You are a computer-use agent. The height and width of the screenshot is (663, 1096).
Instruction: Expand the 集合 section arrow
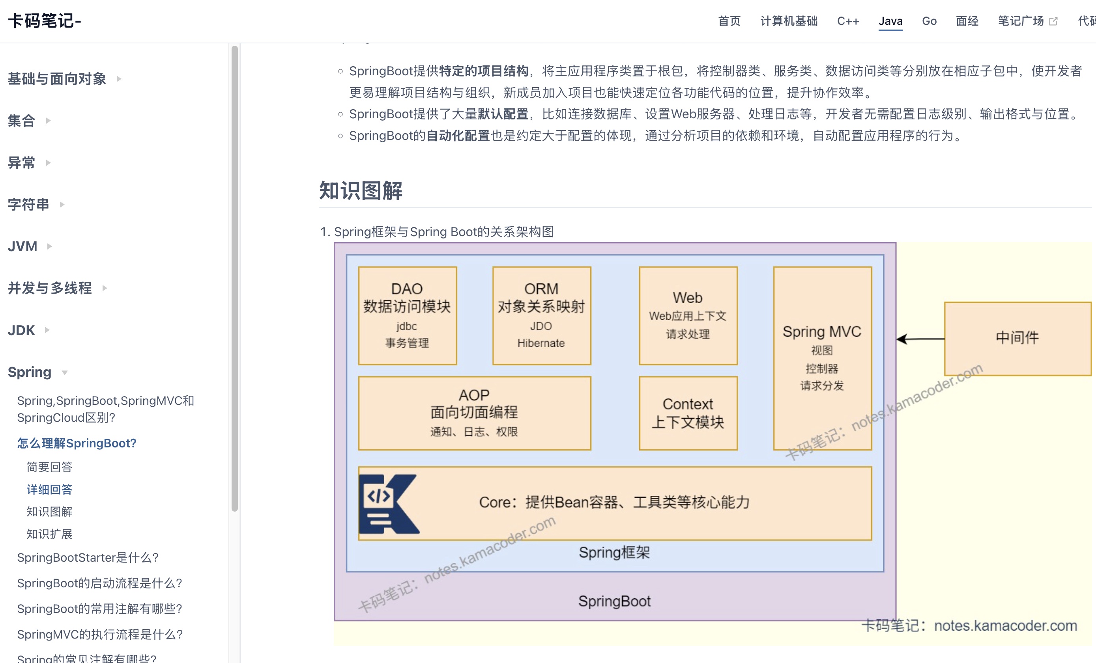pyautogui.click(x=48, y=121)
